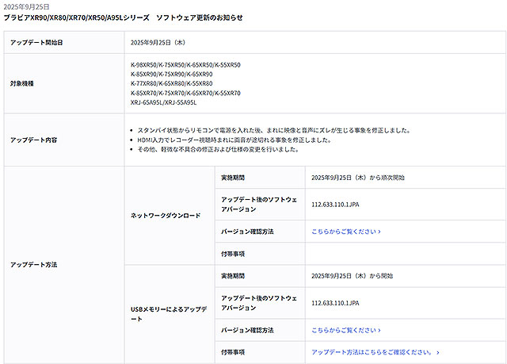
Task: Open アップデート方法はこちらをご確認ください link
Action: click(375, 352)
